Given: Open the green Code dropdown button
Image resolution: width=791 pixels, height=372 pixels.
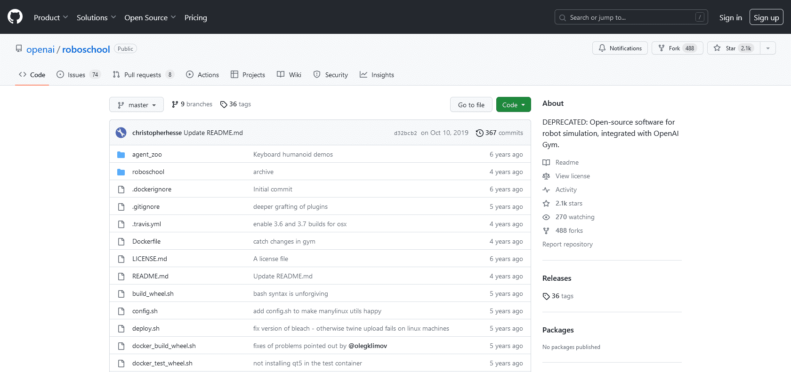Looking at the screenshot, I should pyautogui.click(x=513, y=104).
